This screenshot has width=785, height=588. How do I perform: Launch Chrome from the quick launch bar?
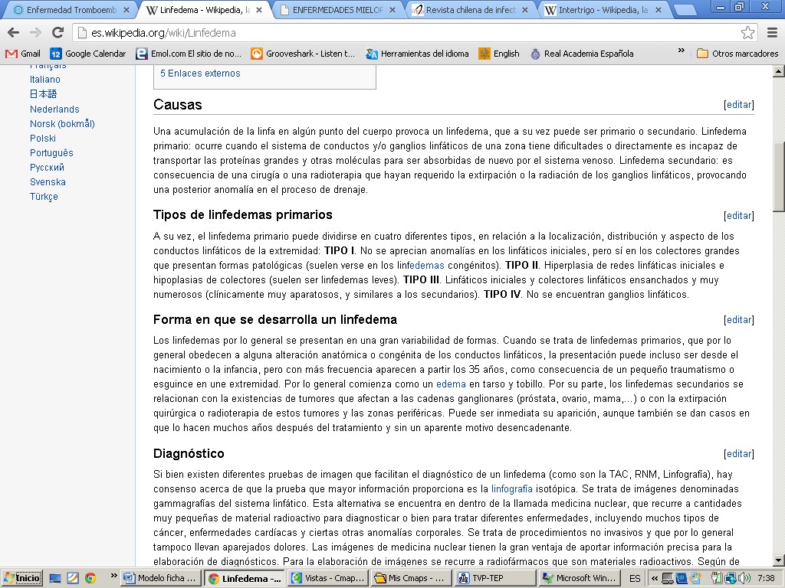coord(90,578)
